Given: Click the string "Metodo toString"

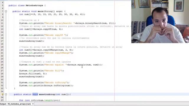Looking at the screenshot, I should (x=56, y=82).
